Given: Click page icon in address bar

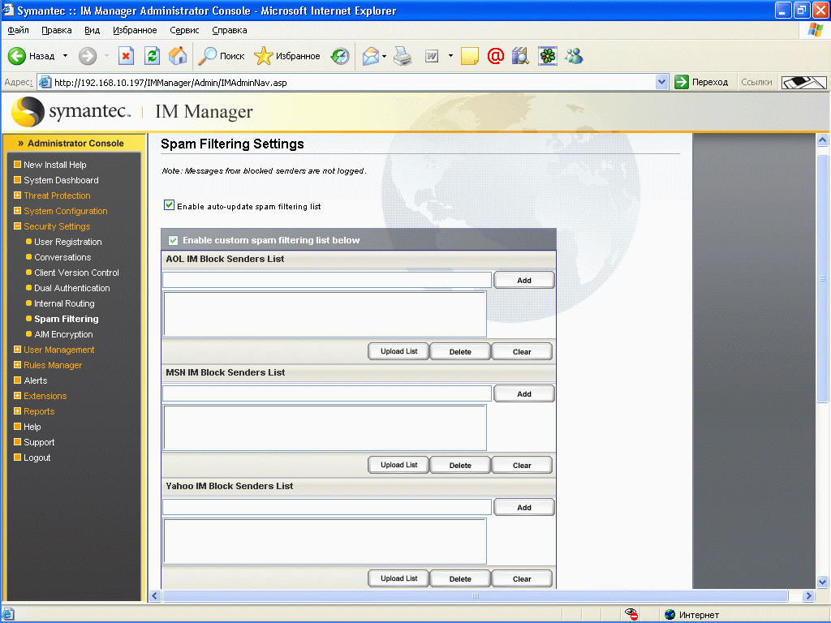Looking at the screenshot, I should coord(45,82).
